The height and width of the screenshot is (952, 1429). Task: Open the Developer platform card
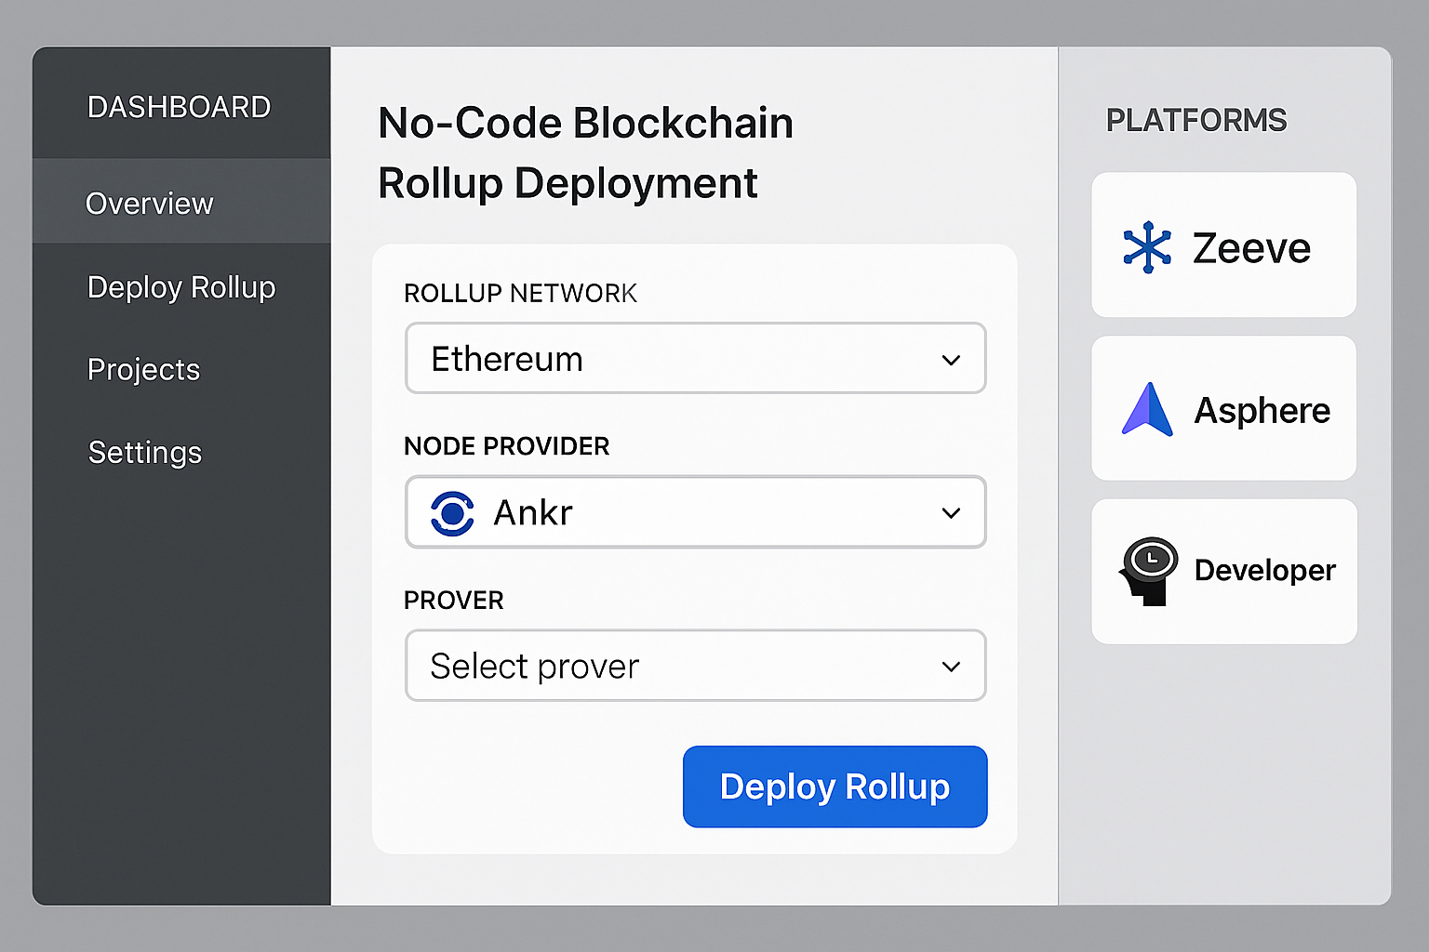[x=1223, y=571]
